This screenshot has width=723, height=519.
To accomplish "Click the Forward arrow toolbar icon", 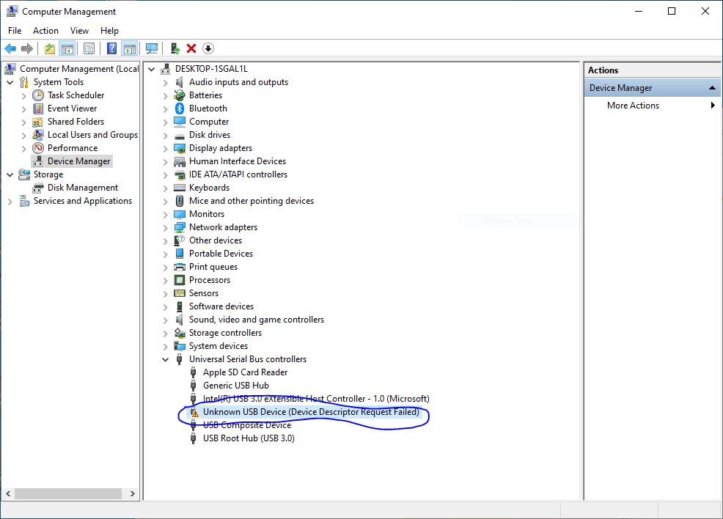I will 27,48.
